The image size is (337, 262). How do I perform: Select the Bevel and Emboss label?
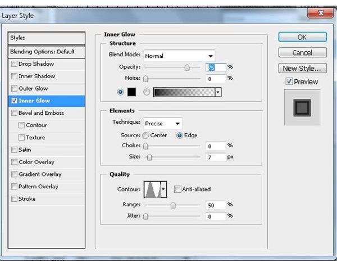click(x=41, y=113)
